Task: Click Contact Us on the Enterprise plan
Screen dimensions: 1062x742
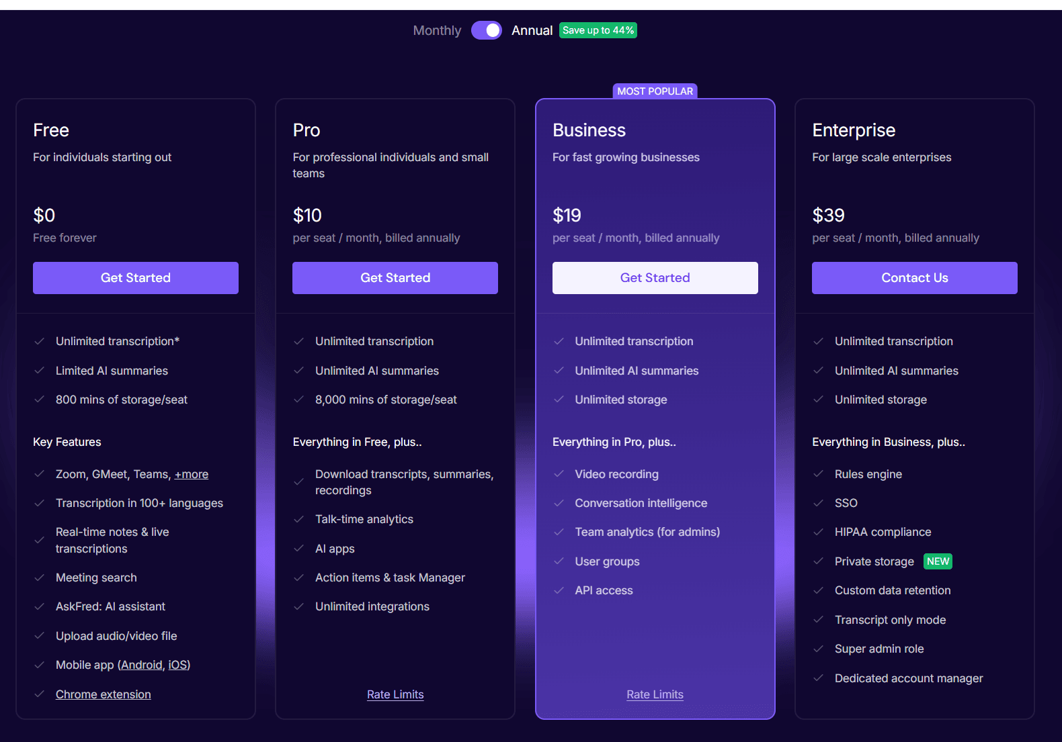Action: pos(915,278)
